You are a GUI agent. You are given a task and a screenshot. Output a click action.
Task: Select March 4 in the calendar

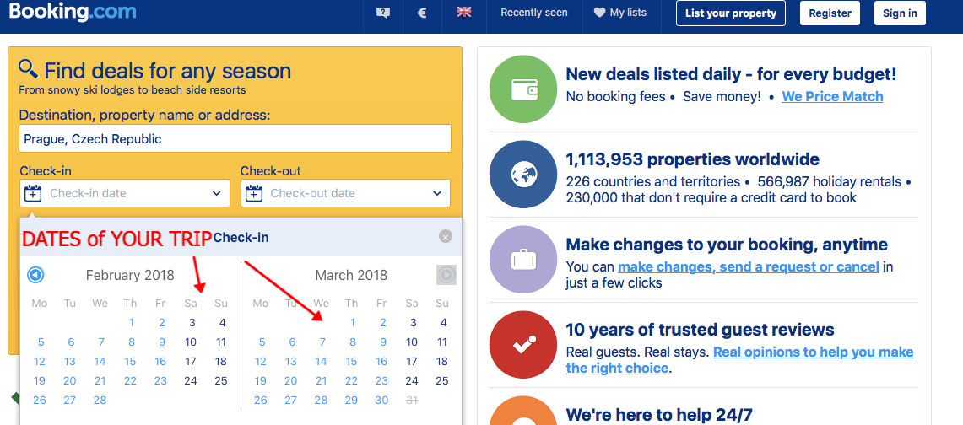443,323
